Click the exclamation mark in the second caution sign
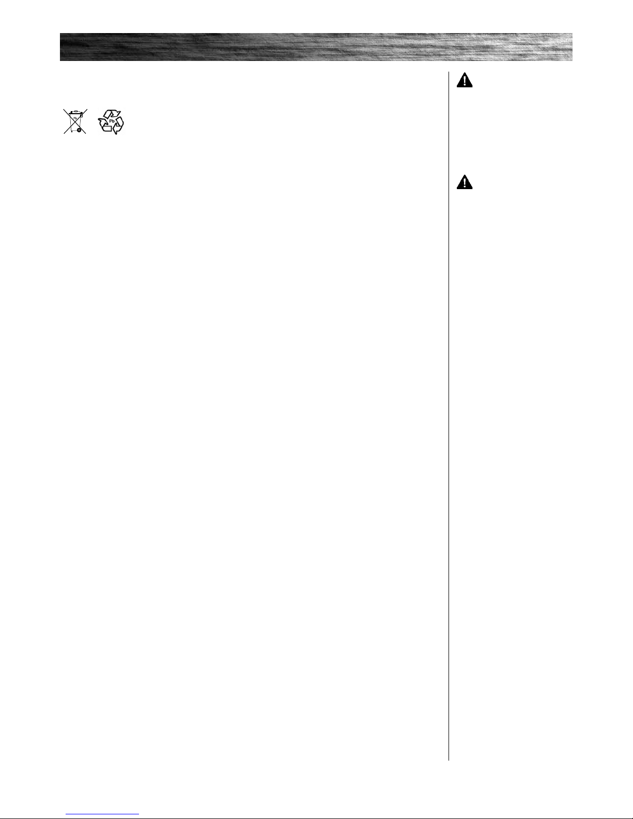This screenshot has height=819, width=633. 465,183
